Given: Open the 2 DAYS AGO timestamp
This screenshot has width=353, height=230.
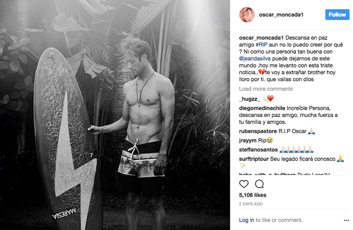Looking at the screenshot, I should [251, 204].
